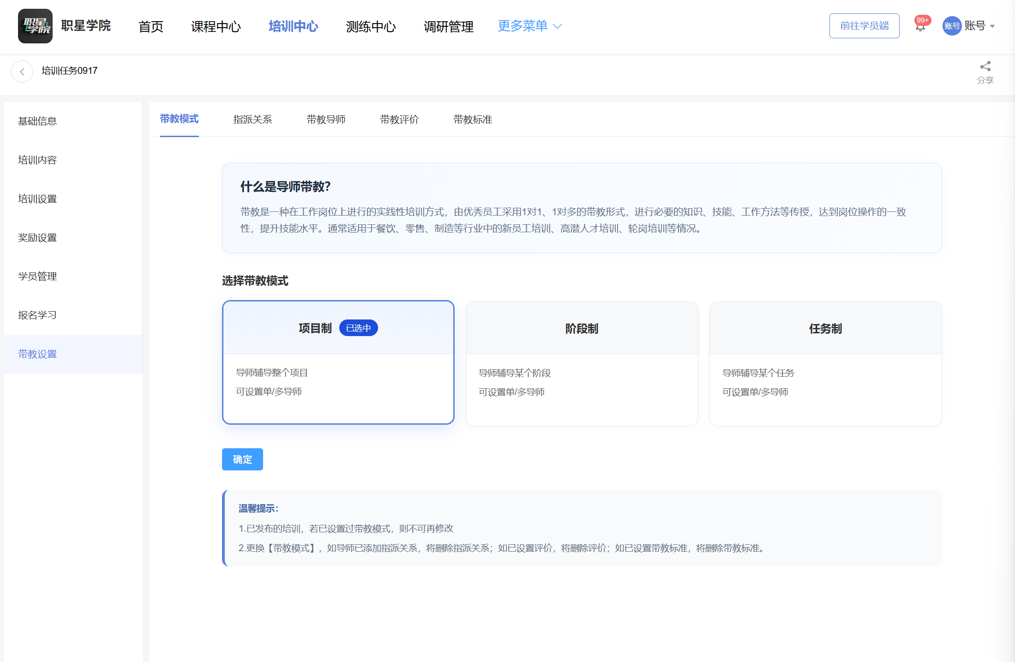The image size is (1015, 662).
Task: Select 培训设置 in the sidebar
Action: click(73, 199)
